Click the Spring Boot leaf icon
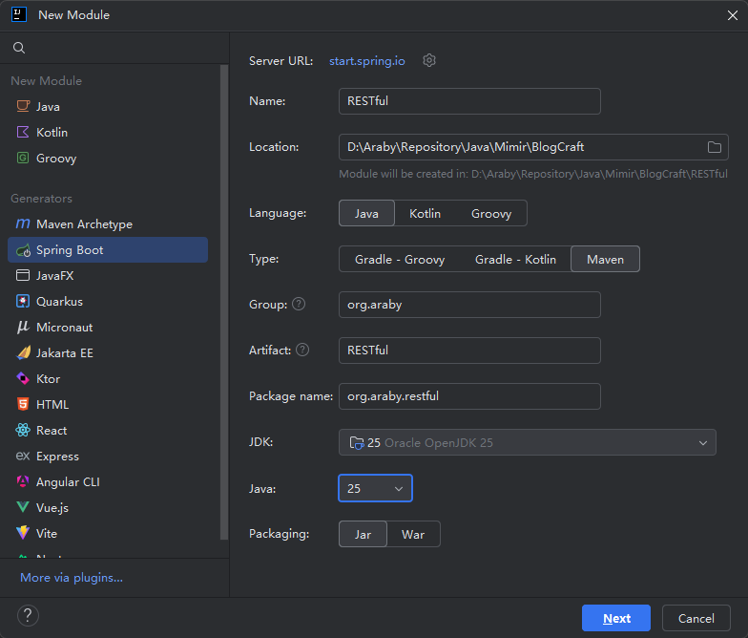This screenshot has height=638, width=748. click(x=23, y=250)
